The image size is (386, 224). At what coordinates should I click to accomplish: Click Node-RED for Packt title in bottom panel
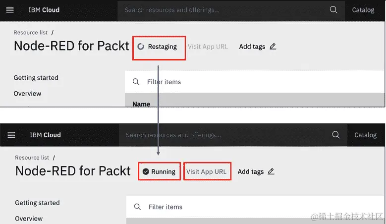(x=73, y=171)
